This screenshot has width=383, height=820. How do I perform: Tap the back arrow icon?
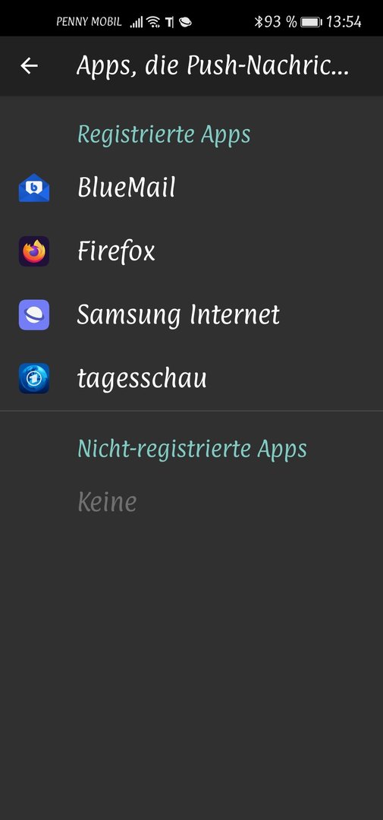click(x=30, y=66)
